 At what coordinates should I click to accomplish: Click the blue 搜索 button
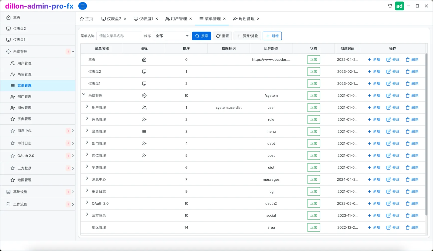coord(201,36)
